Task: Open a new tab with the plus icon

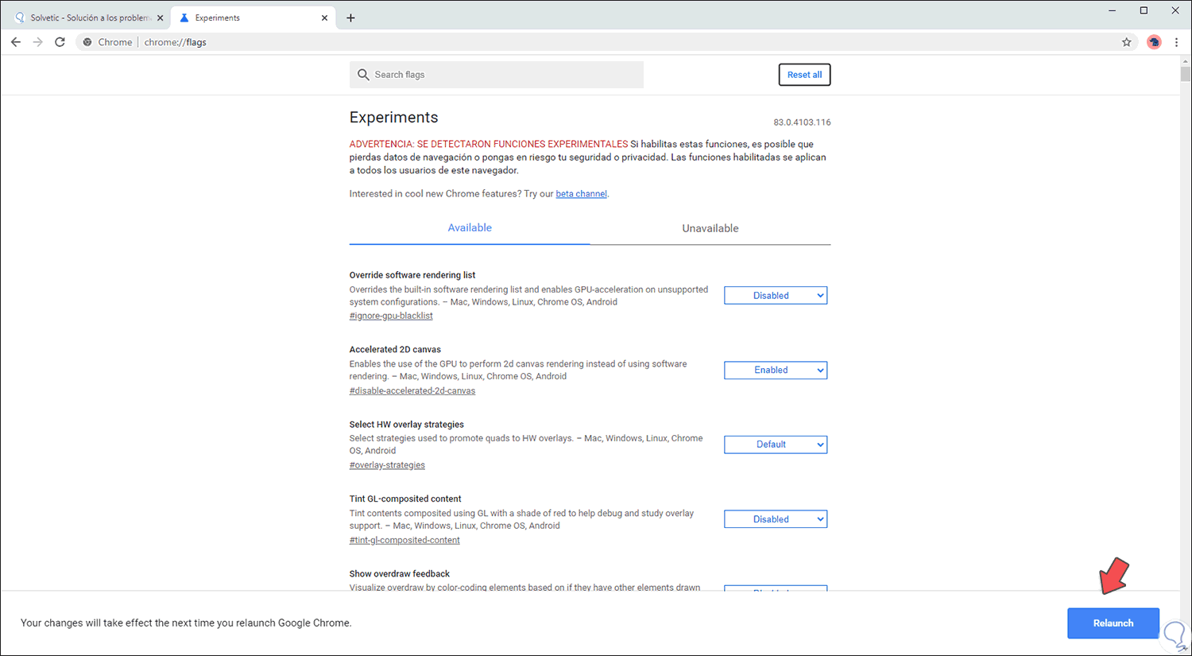Action: (350, 17)
